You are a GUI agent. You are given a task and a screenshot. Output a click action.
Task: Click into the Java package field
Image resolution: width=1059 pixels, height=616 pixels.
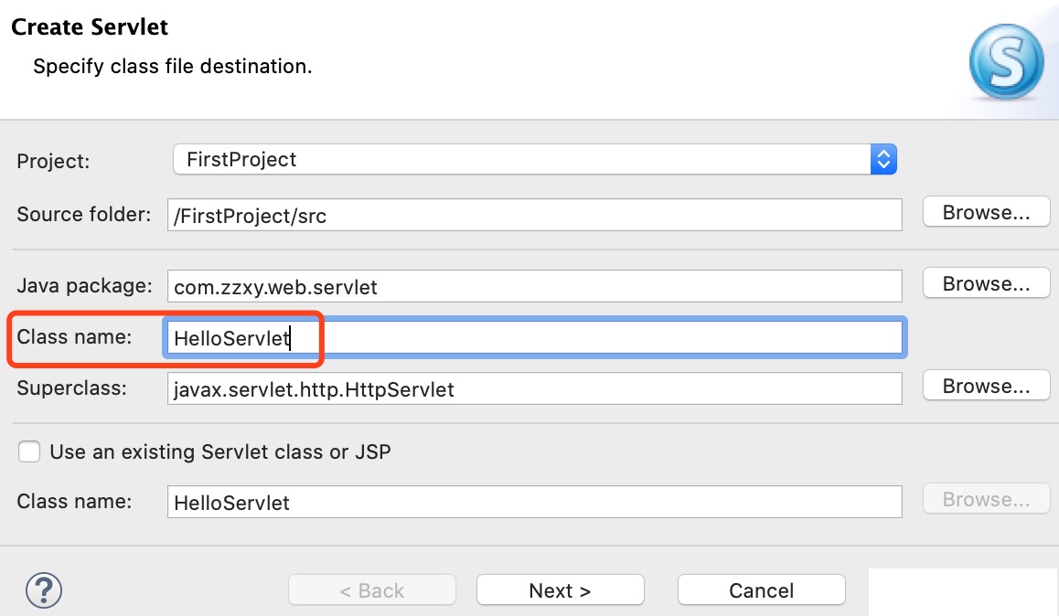pyautogui.click(x=534, y=287)
